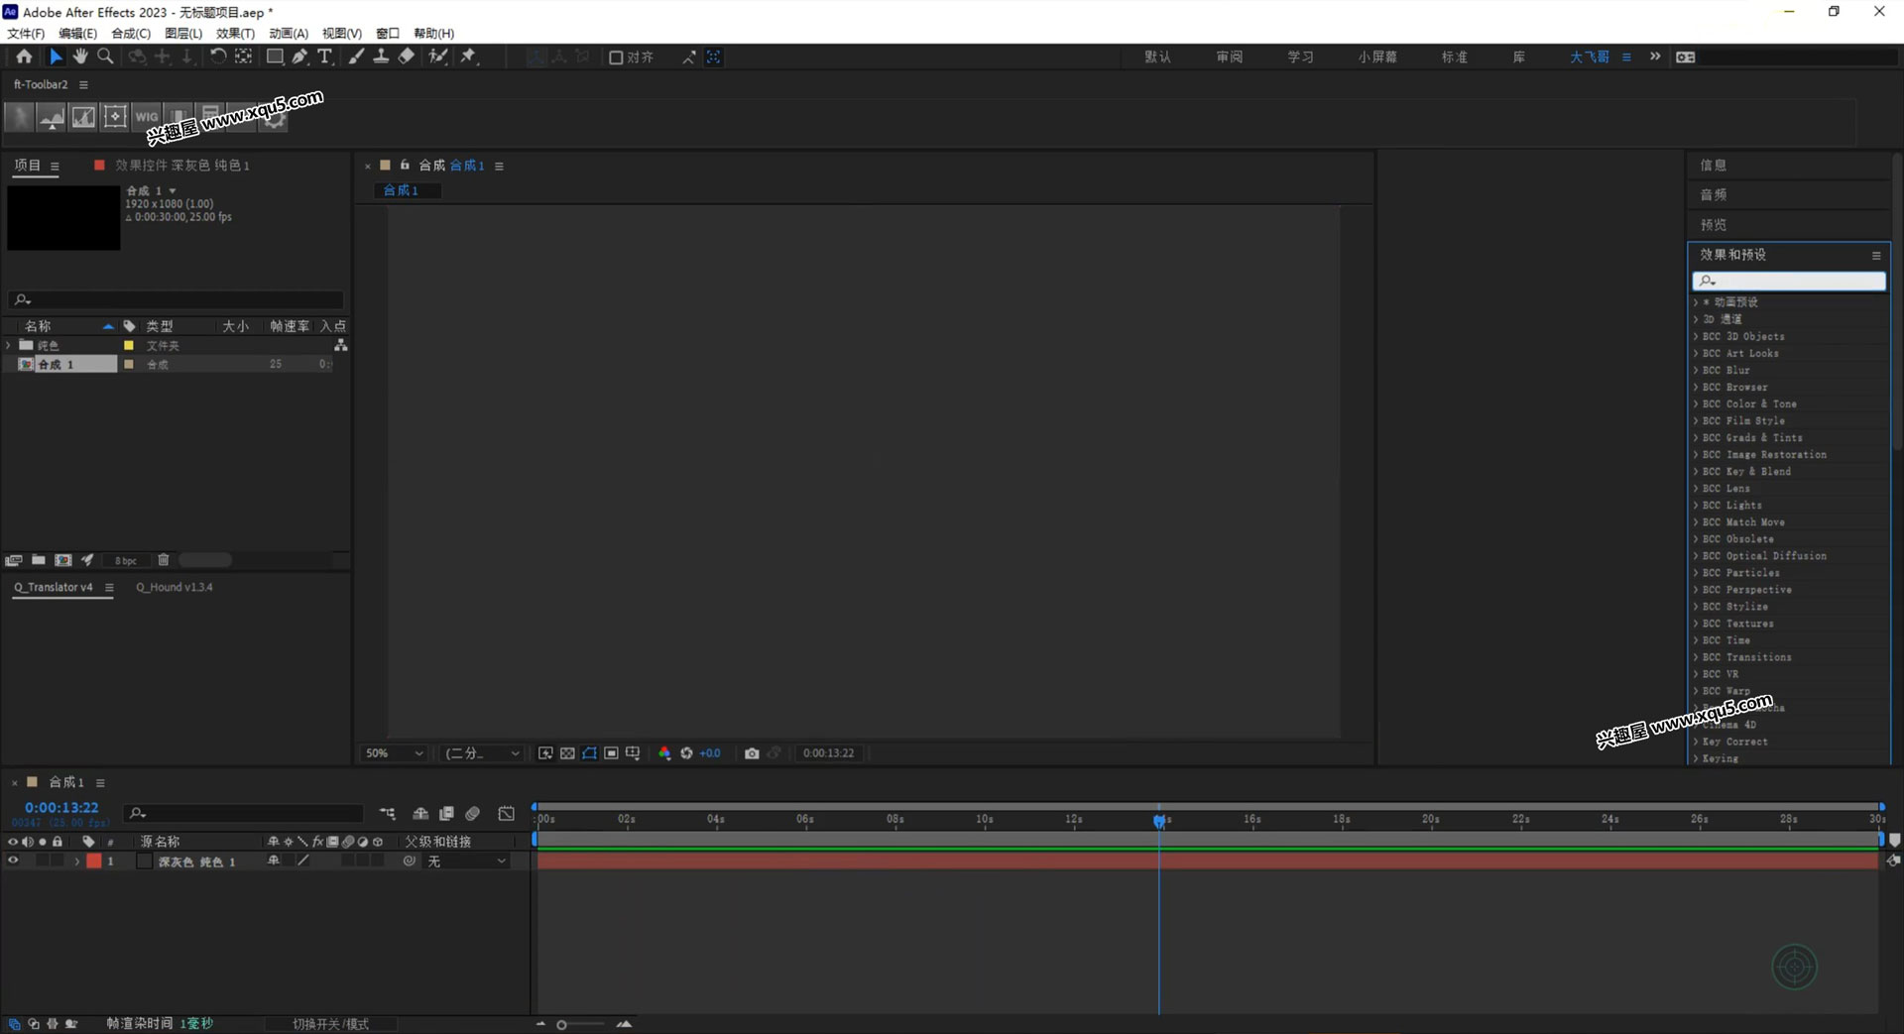
Task: Enable motion blur for timeline
Action: coord(473,814)
